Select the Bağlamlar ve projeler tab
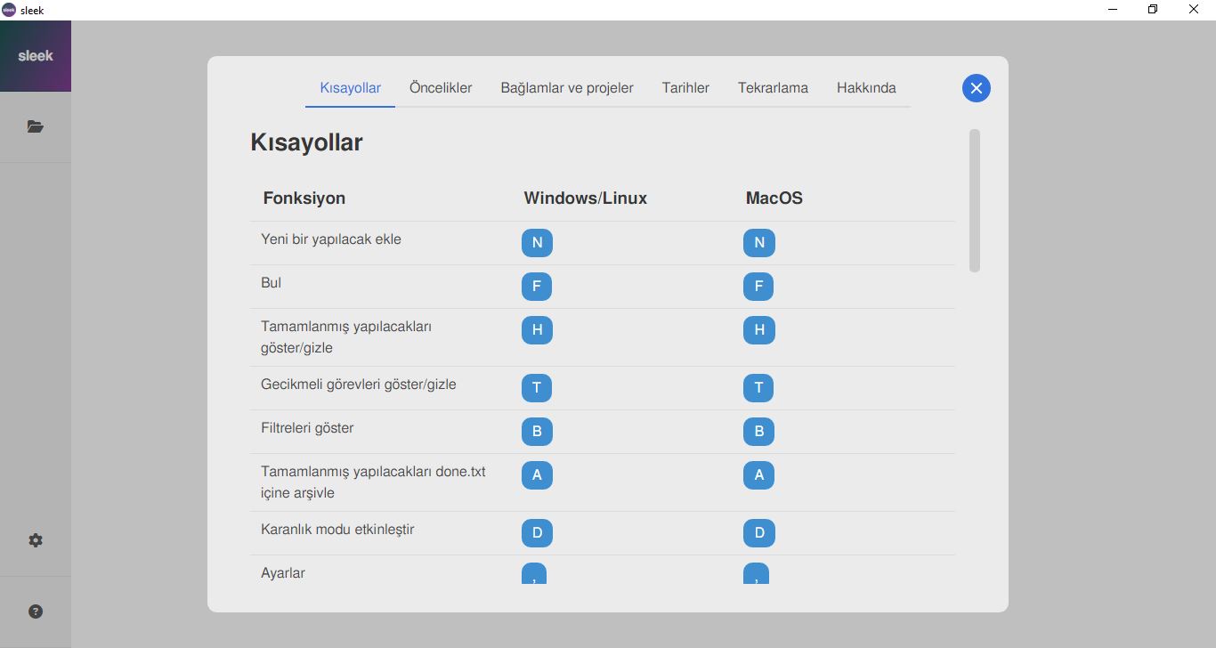 click(567, 88)
